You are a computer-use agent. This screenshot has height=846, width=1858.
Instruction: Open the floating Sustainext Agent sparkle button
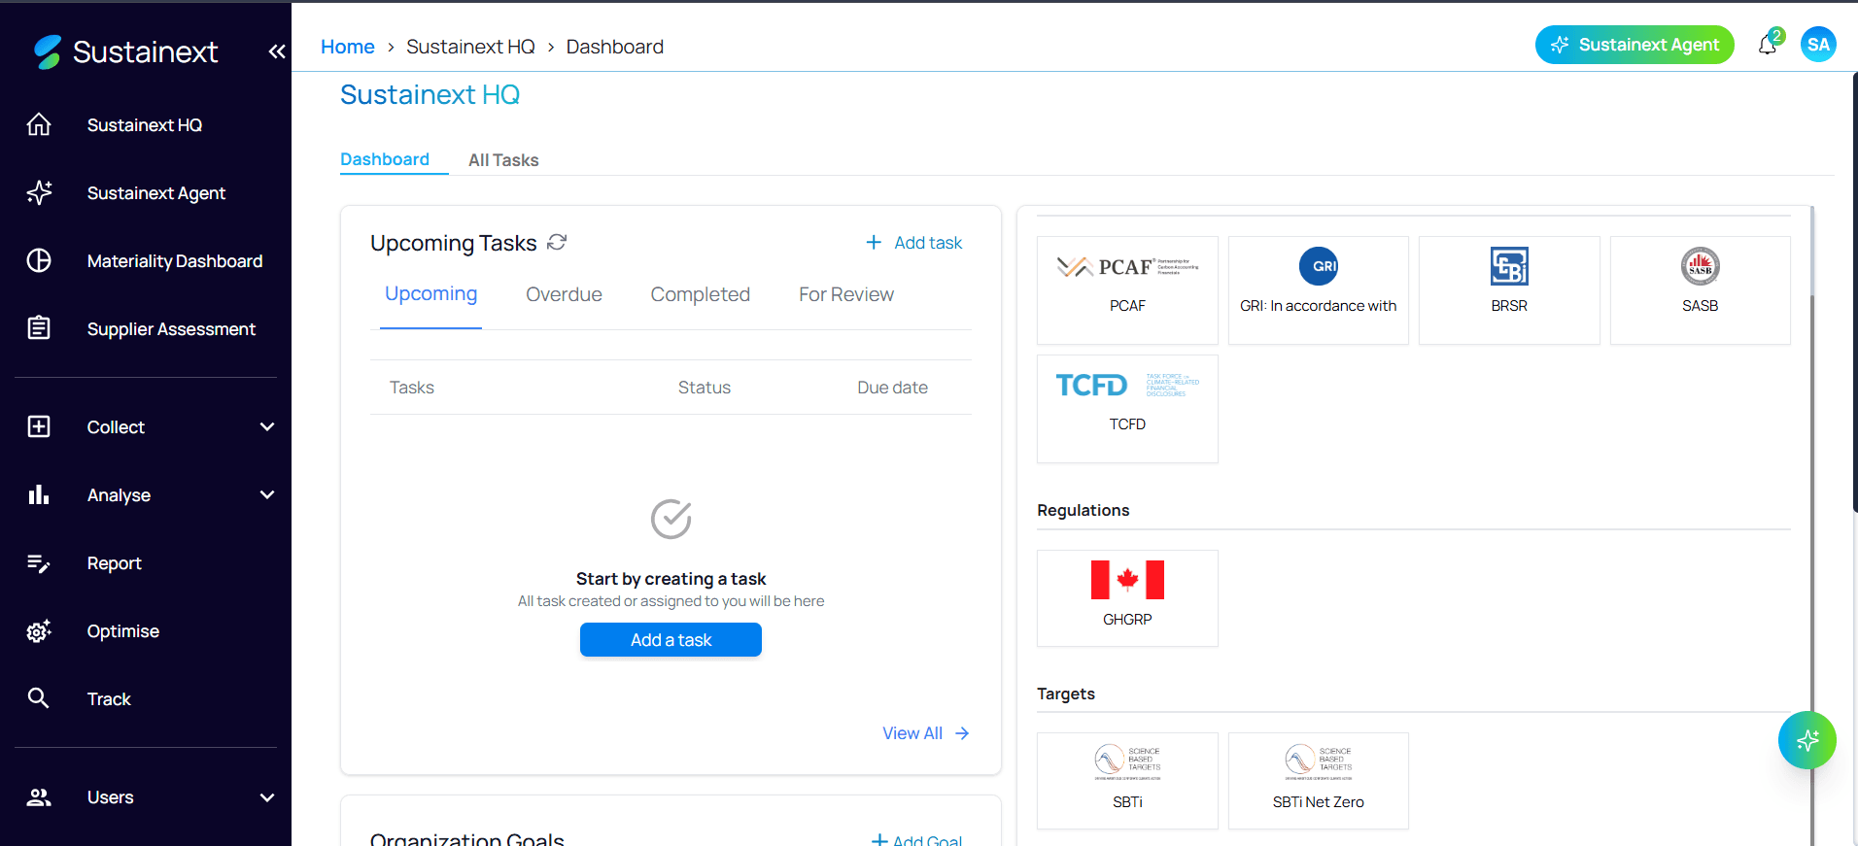pos(1807,740)
